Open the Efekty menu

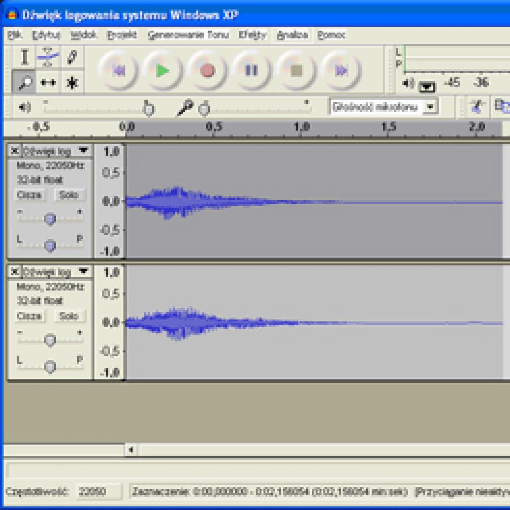pos(253,35)
